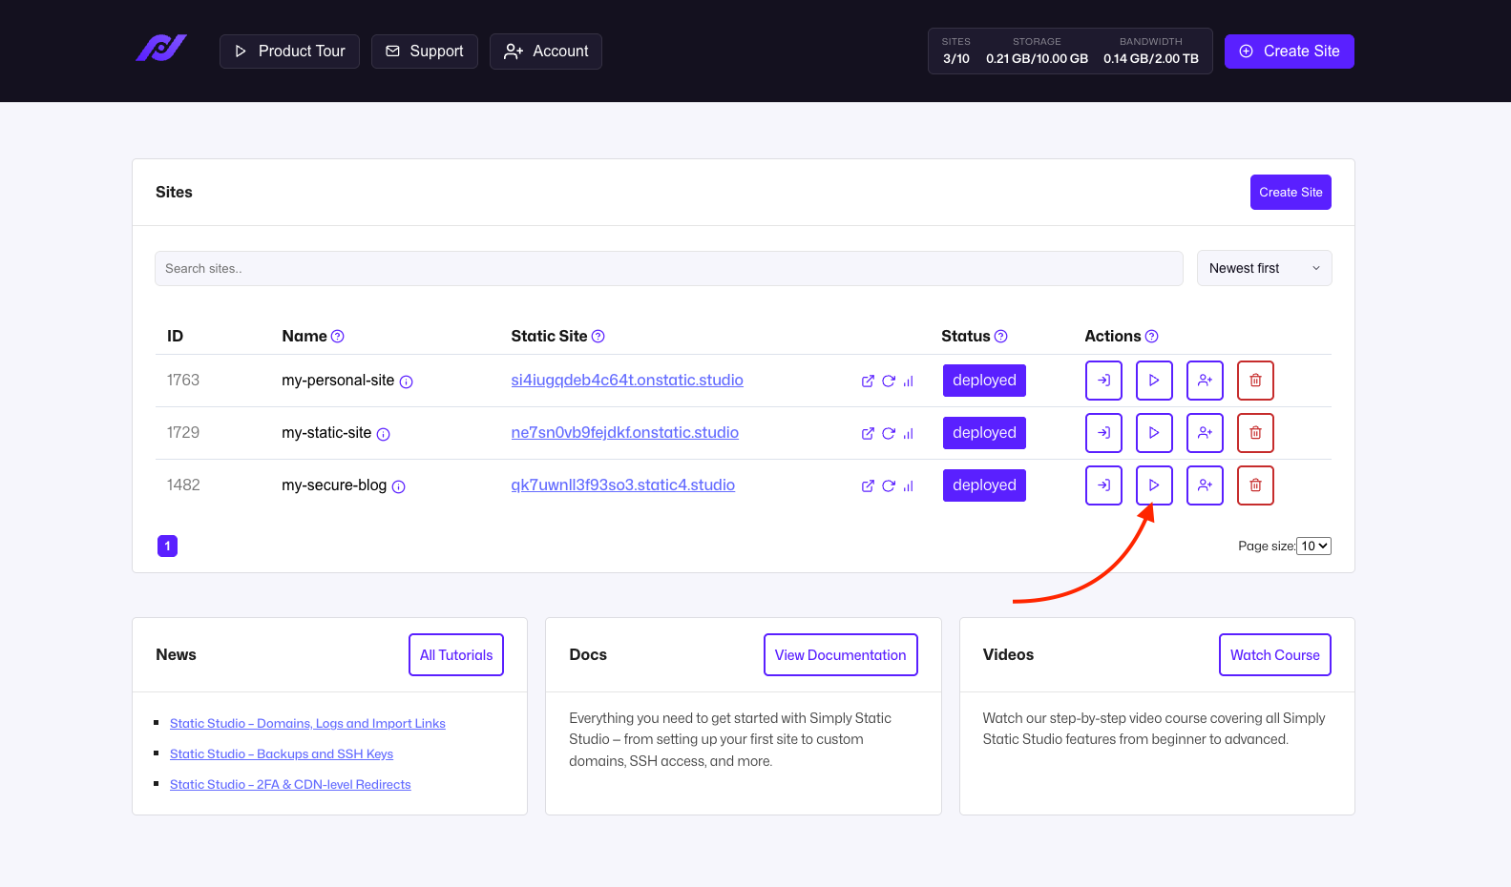Focus the Search sites field
The width and height of the screenshot is (1511, 887).
coord(669,269)
